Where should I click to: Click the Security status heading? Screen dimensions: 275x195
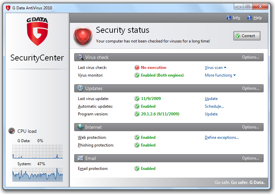(123, 30)
